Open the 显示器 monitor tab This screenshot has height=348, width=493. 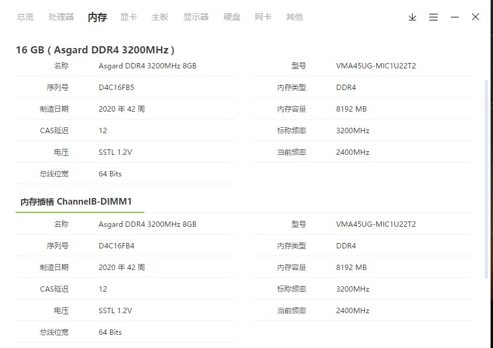[196, 17]
